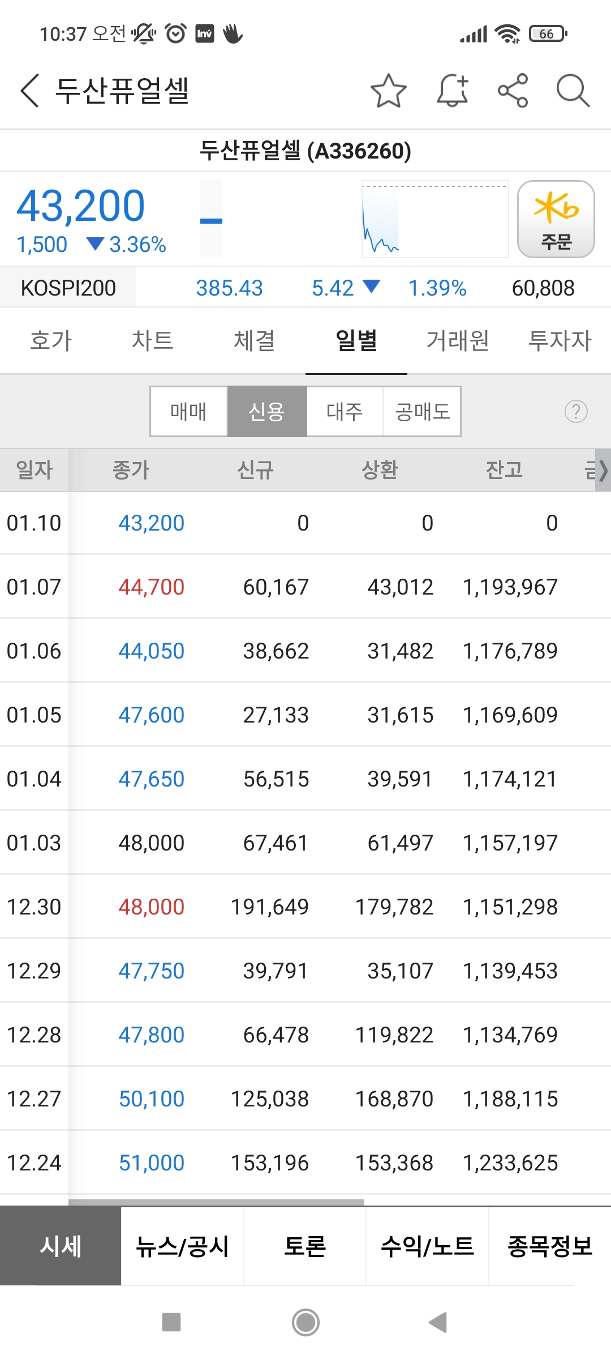This screenshot has width=611, height=1359.
Task: Select new credit 27,133 on 01.05
Action: (x=276, y=715)
